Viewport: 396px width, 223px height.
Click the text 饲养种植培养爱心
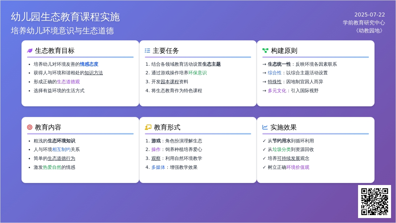pyautogui.click(x=184, y=149)
